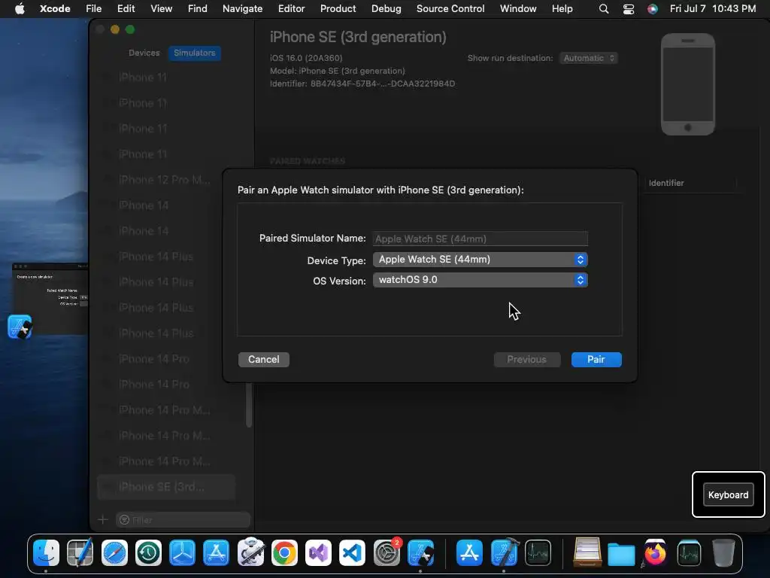
Task: Open the Navigate menu
Action: pos(243,9)
